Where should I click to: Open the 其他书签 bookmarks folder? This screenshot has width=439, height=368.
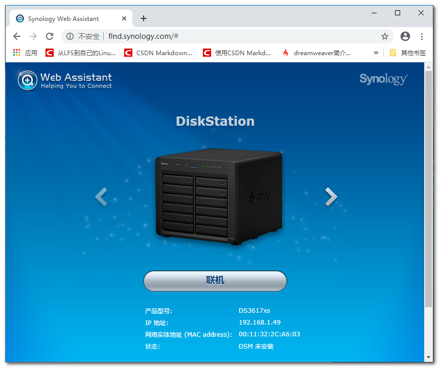pos(408,53)
